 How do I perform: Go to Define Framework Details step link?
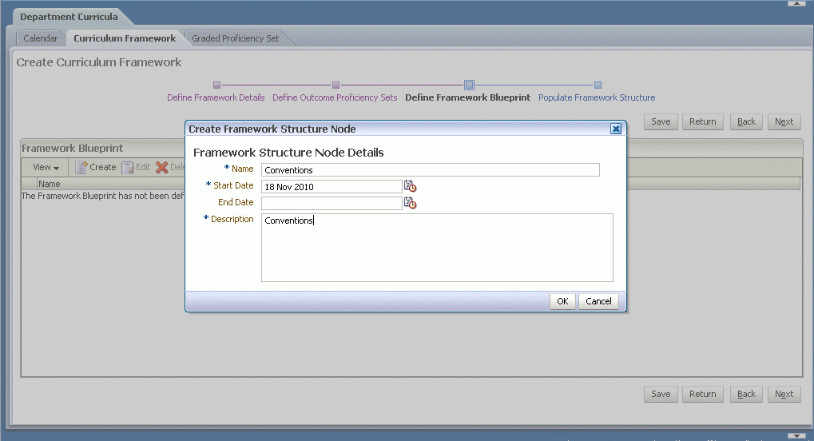[216, 97]
